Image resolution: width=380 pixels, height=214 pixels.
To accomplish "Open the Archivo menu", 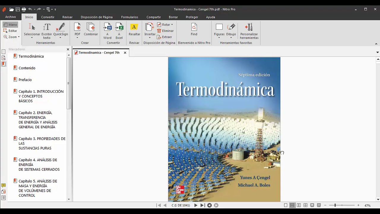I will pos(11,17).
